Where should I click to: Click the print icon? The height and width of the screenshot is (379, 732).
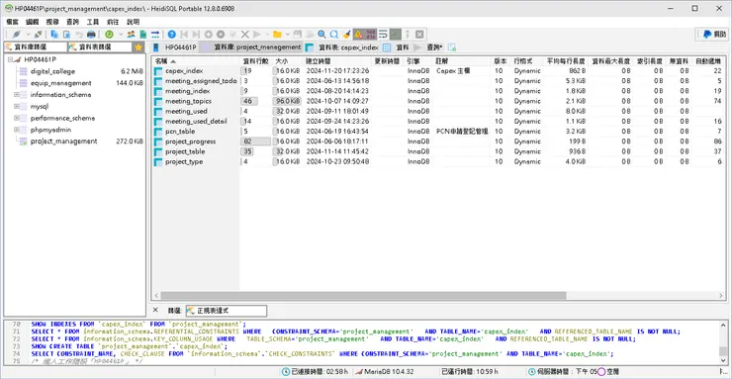click(91, 34)
